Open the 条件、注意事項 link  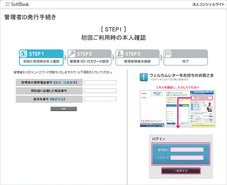point(65,83)
